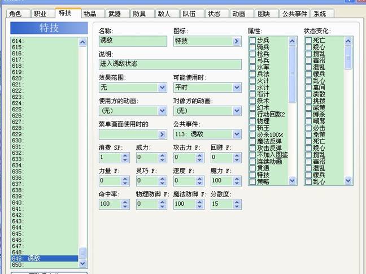The image size is (366, 274).
Task: Open the 状态 tab
Action: tap(217, 14)
